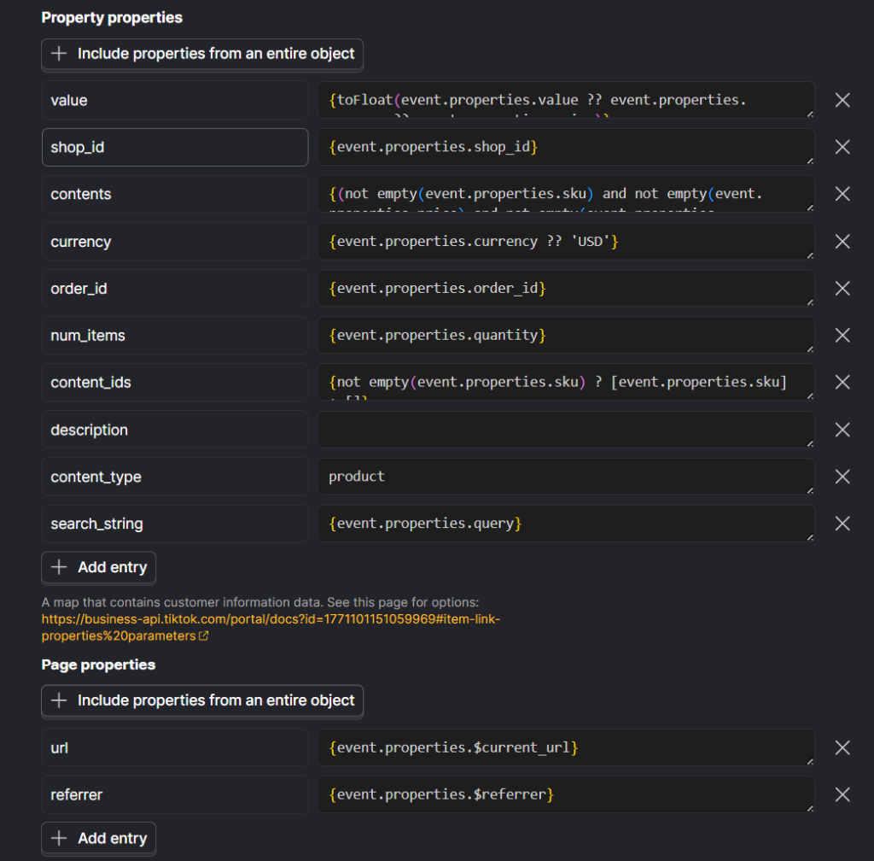Edit the shop_id key name field

[174, 147]
